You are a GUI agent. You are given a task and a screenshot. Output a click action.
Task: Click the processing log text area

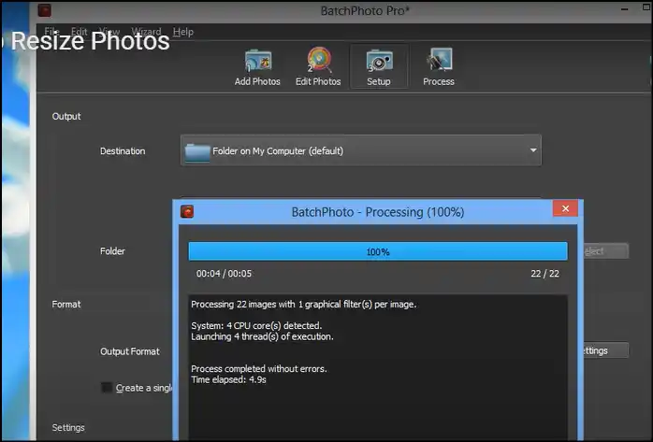coord(378,368)
